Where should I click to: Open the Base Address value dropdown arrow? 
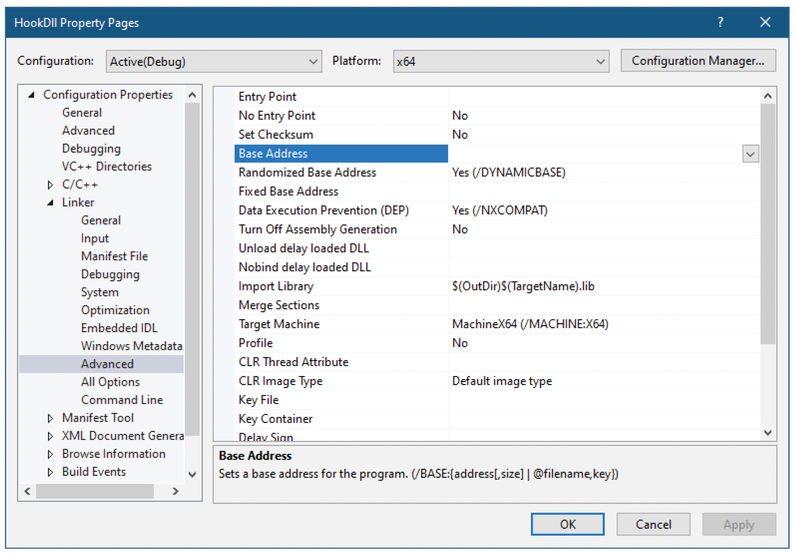click(751, 154)
